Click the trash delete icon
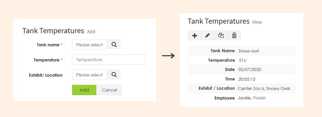The image size is (322, 117). (x=234, y=35)
